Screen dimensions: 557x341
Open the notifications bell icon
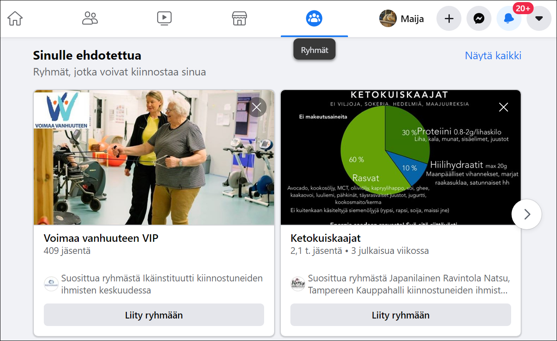pyautogui.click(x=509, y=18)
